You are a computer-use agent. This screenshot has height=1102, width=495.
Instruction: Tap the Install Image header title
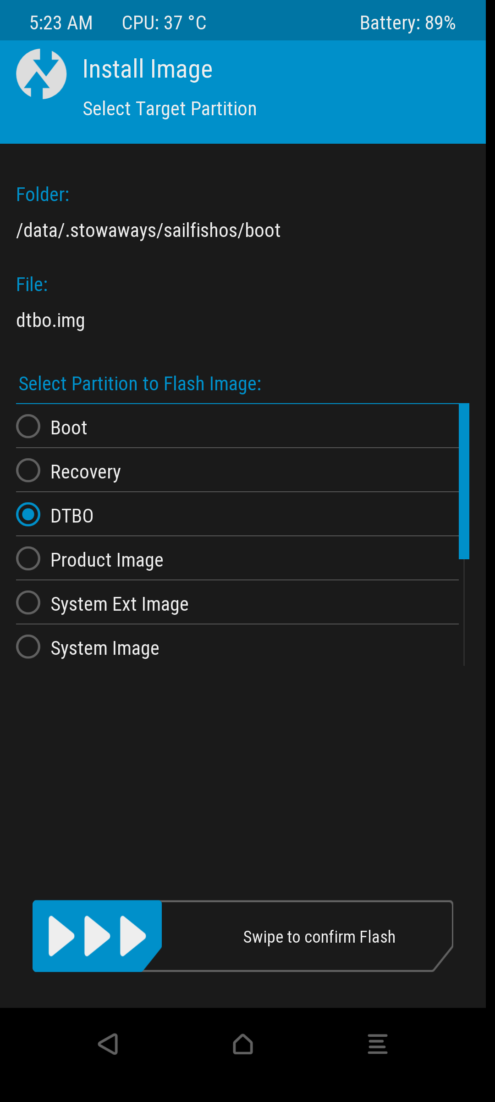click(148, 69)
